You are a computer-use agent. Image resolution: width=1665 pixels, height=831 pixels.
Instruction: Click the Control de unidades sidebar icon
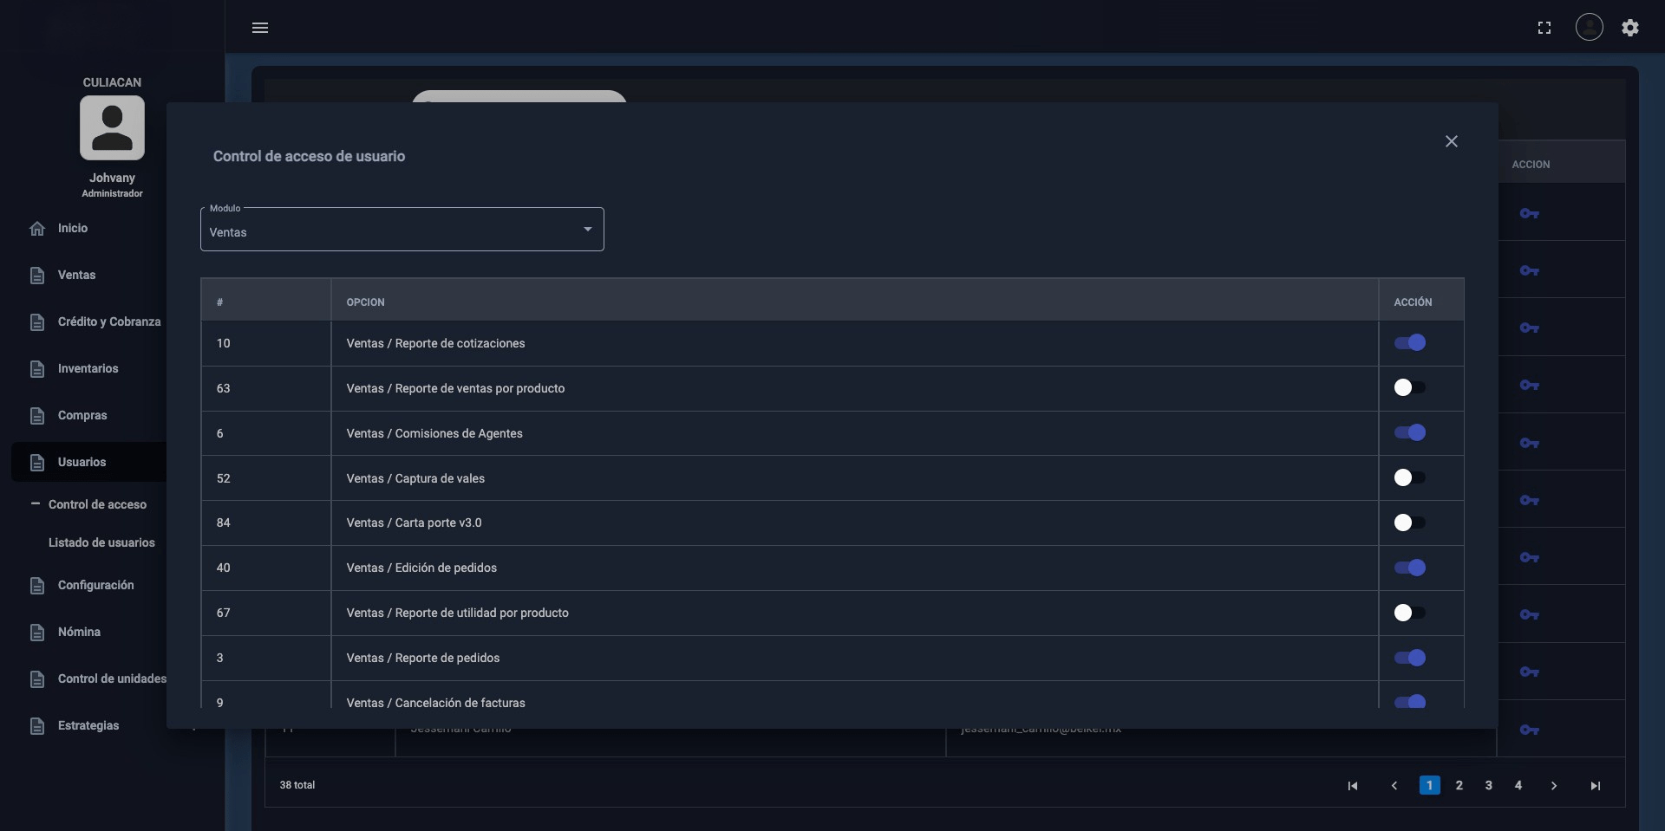[36, 679]
